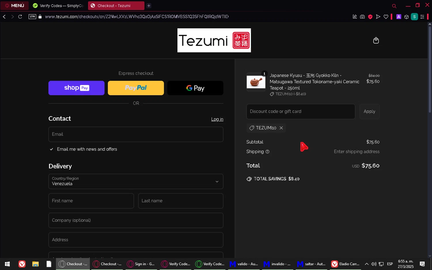Switch to saltar - Aut... taskbar window
This screenshot has width=432, height=270.
(x=312, y=264)
